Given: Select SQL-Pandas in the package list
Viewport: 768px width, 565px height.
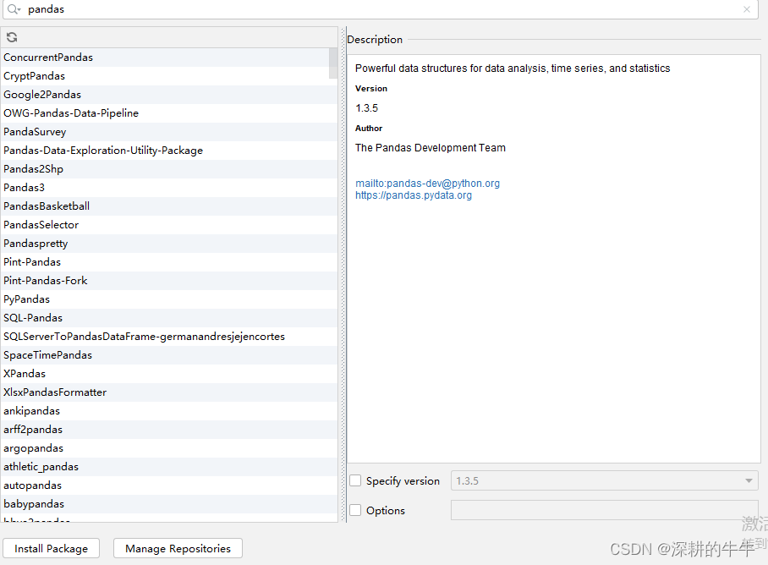Looking at the screenshot, I should [169, 318].
